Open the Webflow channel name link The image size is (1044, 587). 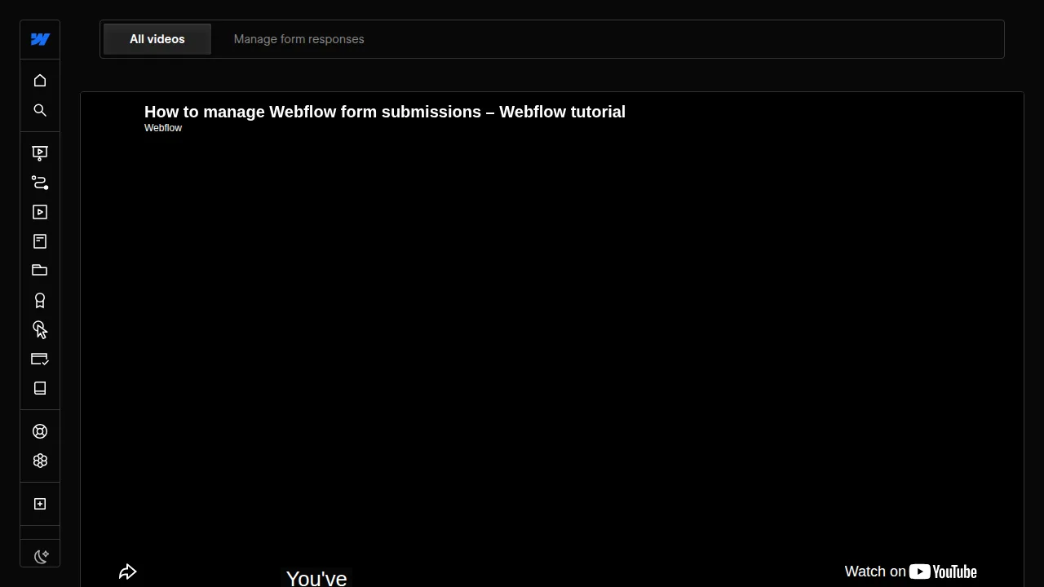click(x=163, y=128)
